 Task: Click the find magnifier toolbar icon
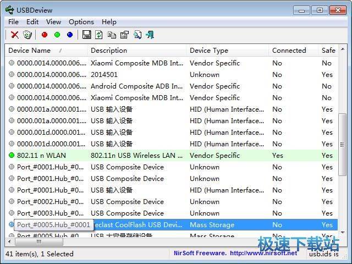[137, 35]
